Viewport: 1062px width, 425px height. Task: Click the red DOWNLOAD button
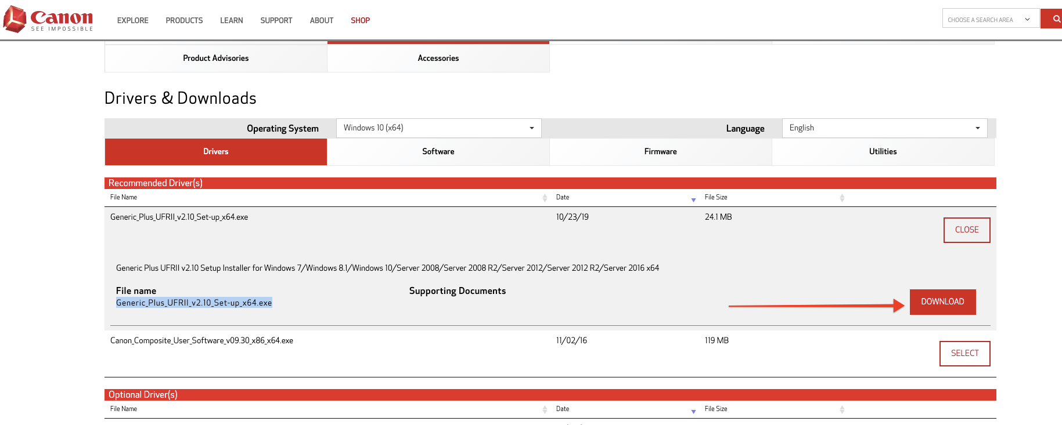tap(942, 302)
